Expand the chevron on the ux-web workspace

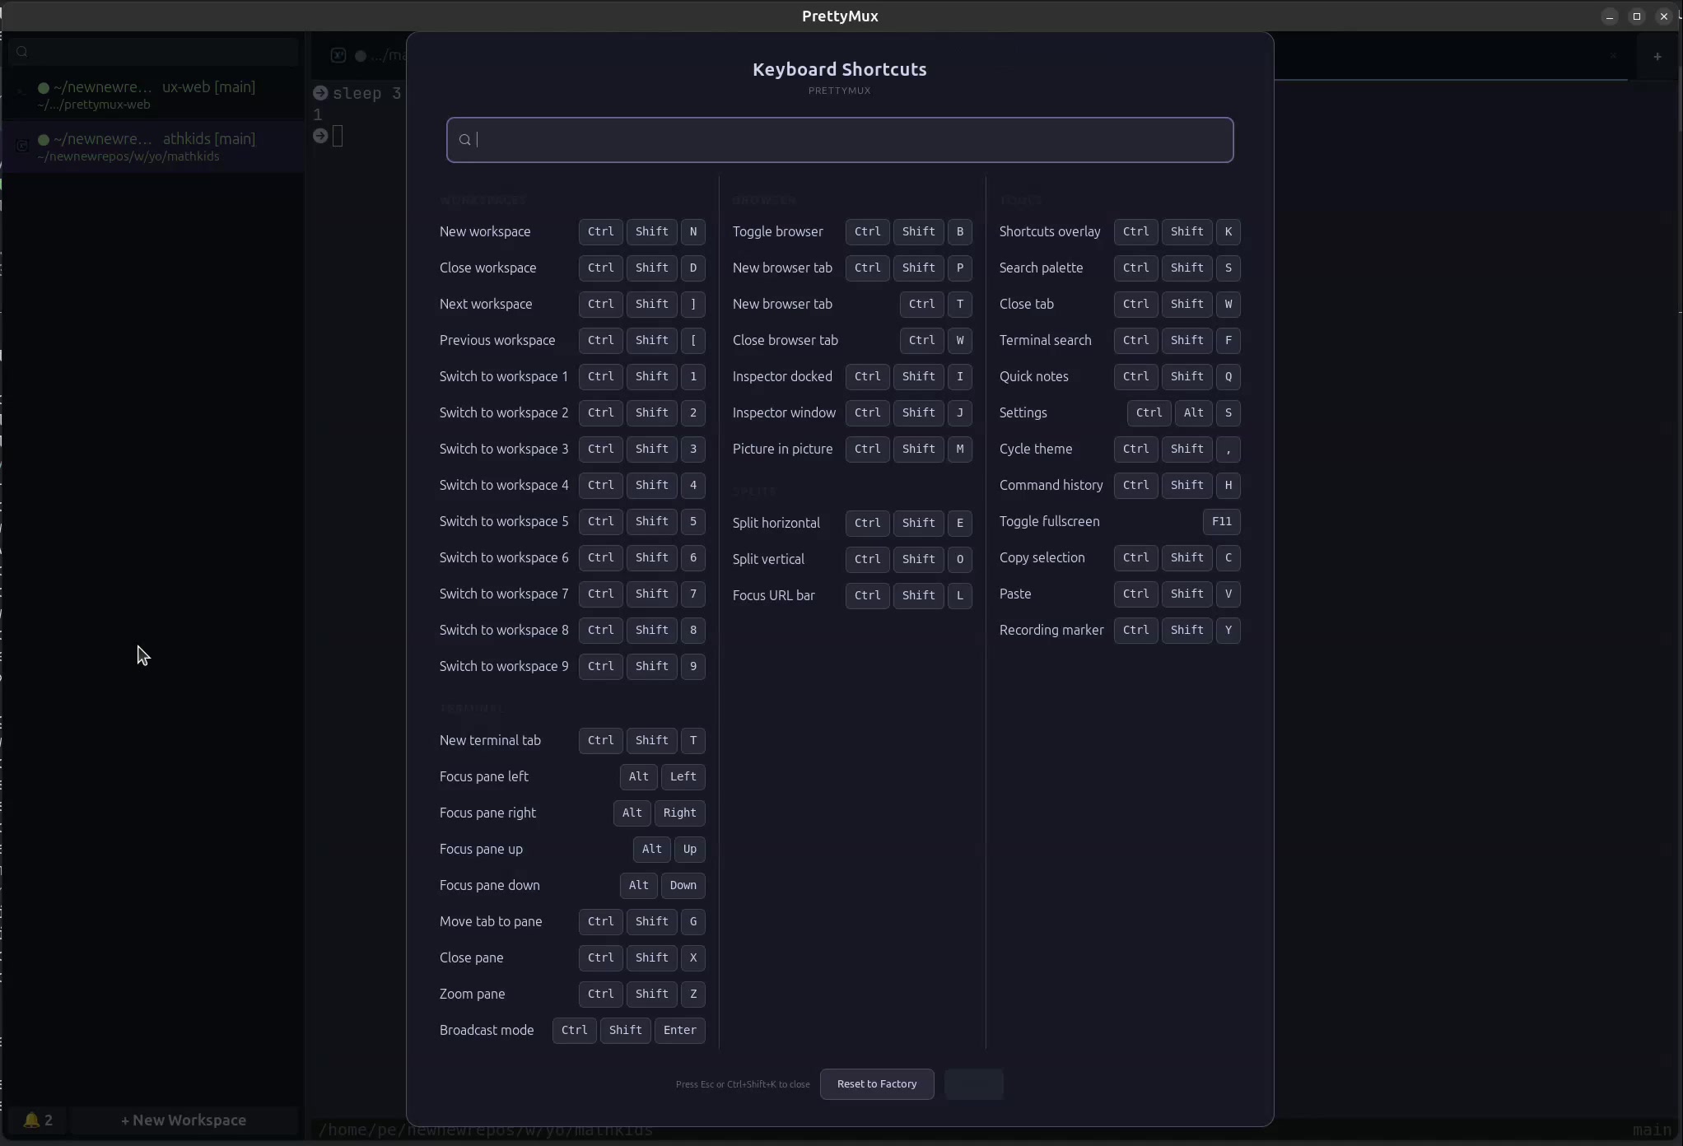click(20, 91)
